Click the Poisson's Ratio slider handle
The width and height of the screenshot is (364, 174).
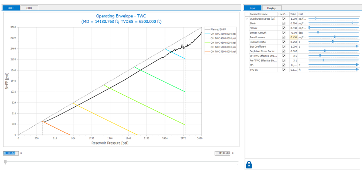[333, 42]
